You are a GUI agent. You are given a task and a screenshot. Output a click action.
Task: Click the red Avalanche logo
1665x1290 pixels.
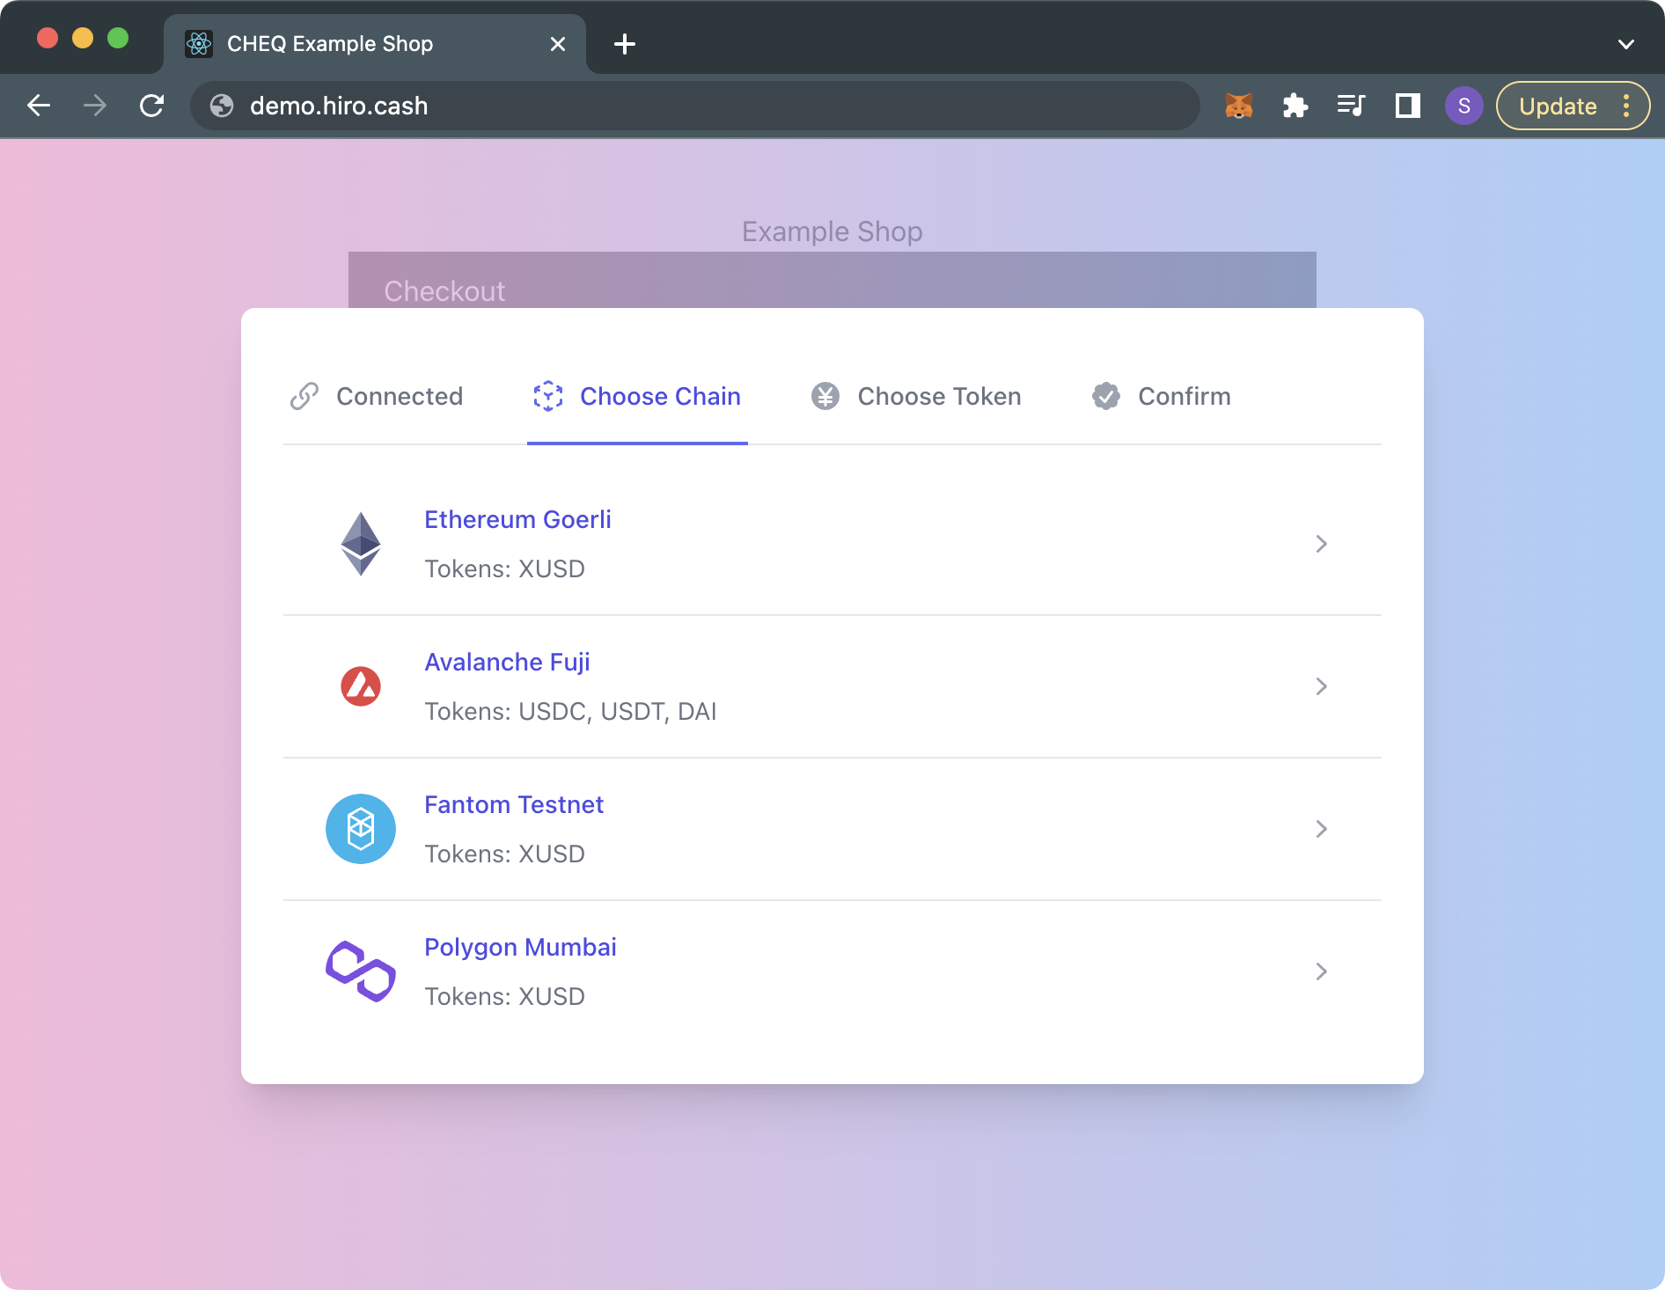pyautogui.click(x=361, y=686)
